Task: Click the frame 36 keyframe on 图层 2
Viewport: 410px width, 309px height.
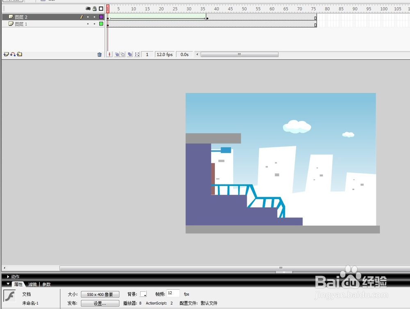Action: click(207, 18)
